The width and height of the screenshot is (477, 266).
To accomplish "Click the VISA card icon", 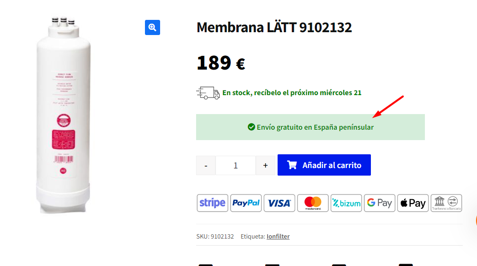I will pos(279,203).
